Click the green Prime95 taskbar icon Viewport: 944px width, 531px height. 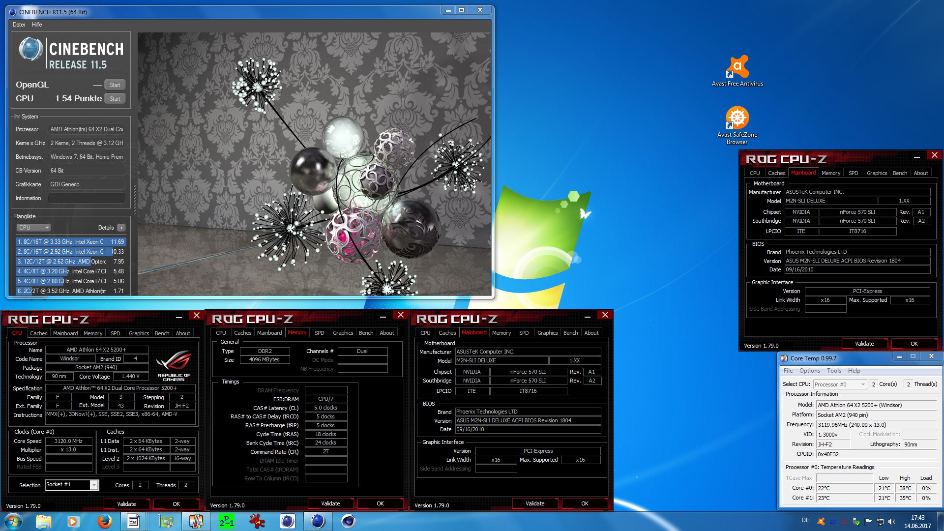click(x=226, y=521)
